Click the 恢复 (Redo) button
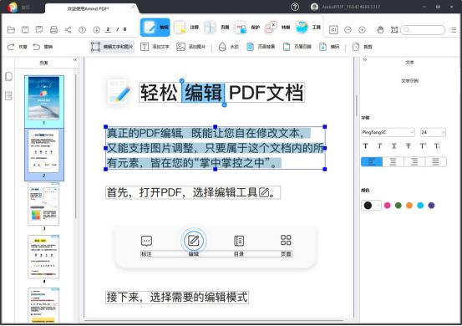 [17, 47]
